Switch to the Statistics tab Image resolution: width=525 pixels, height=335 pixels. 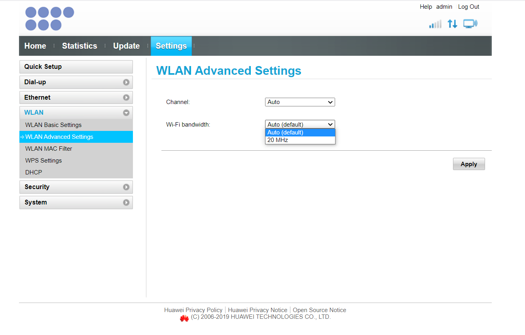tap(80, 46)
